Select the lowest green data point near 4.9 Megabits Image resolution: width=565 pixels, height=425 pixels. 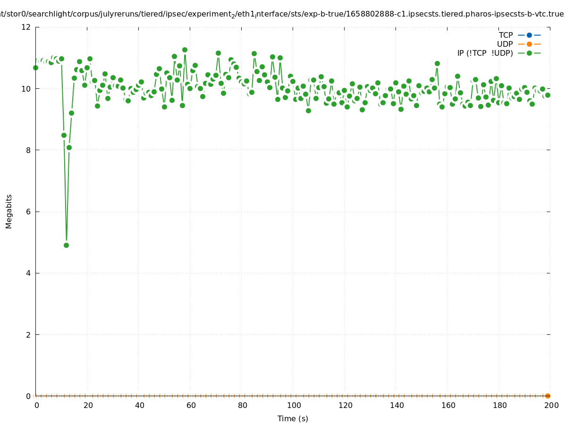pos(66,245)
